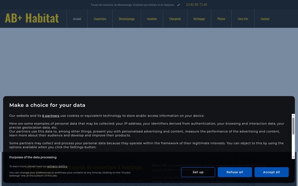Open the 6 partners link
The width and height of the screenshot is (298, 186).
51,116
